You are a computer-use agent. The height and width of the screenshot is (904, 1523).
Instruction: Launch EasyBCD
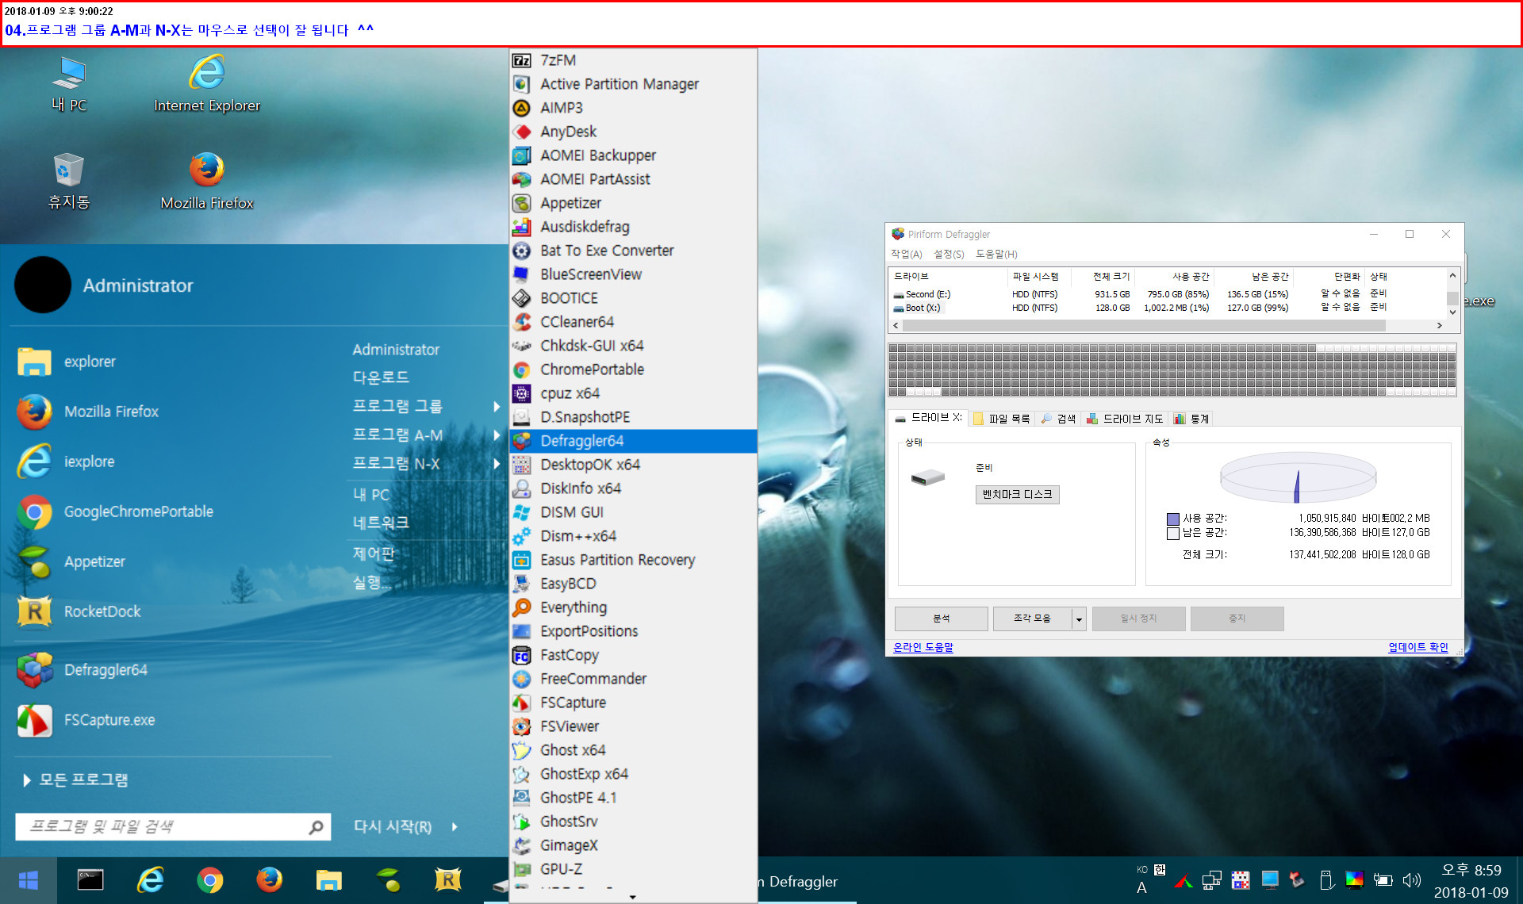632,584
